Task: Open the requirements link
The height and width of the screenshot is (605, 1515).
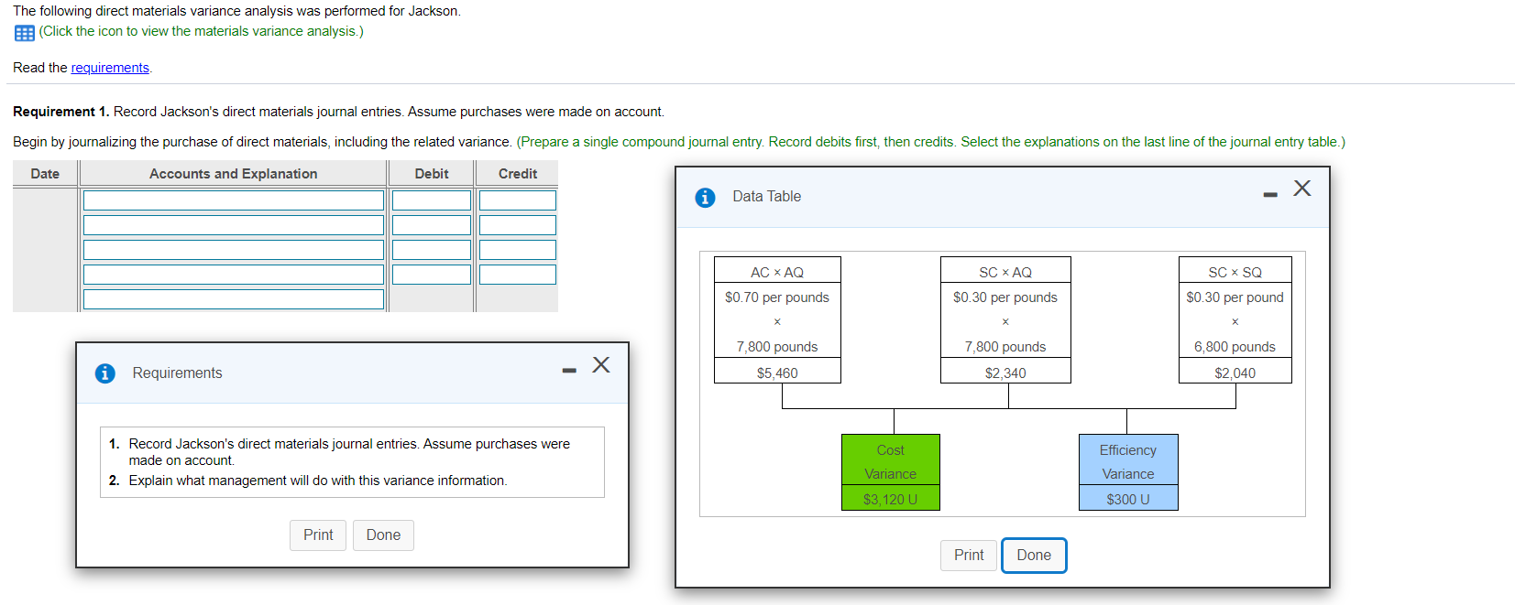Action: [110, 68]
